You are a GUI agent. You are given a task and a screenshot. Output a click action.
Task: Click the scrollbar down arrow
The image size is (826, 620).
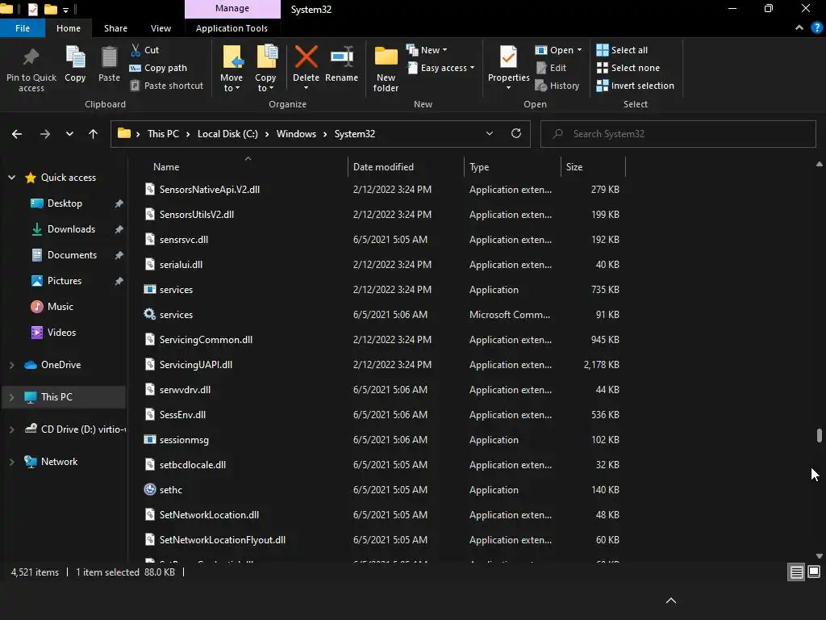[x=820, y=555]
